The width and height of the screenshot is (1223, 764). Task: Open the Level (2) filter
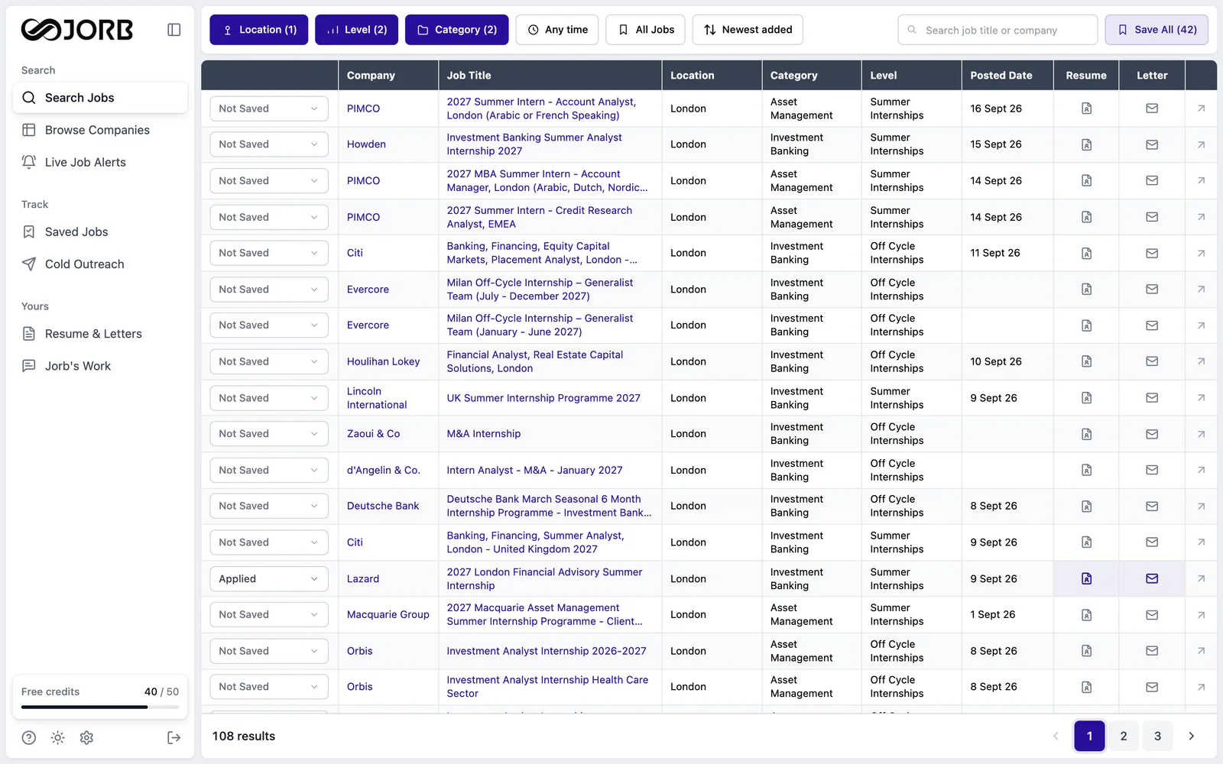point(357,30)
